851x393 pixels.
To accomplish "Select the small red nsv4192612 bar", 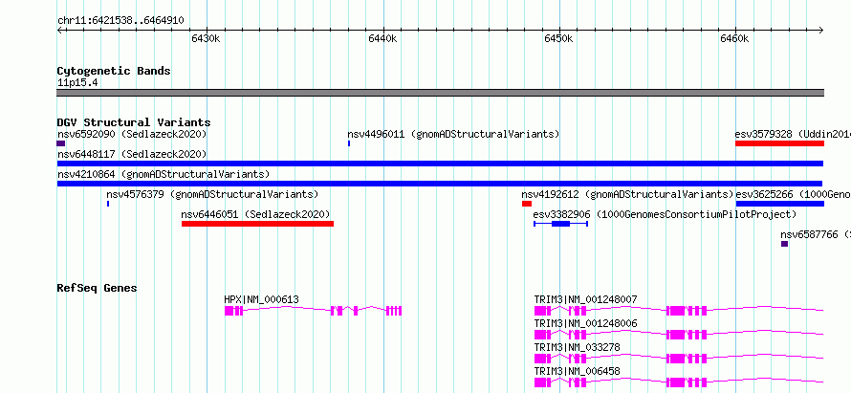I will (x=527, y=204).
